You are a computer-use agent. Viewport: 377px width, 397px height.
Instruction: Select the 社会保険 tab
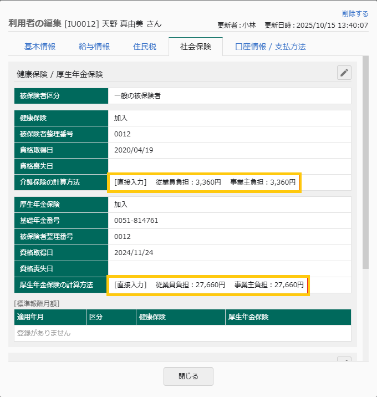click(x=196, y=47)
